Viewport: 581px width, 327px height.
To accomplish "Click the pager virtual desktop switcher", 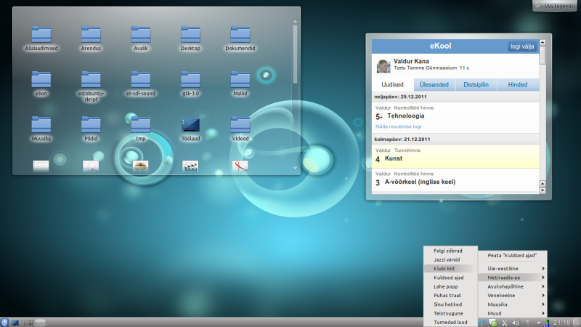I will (28, 323).
